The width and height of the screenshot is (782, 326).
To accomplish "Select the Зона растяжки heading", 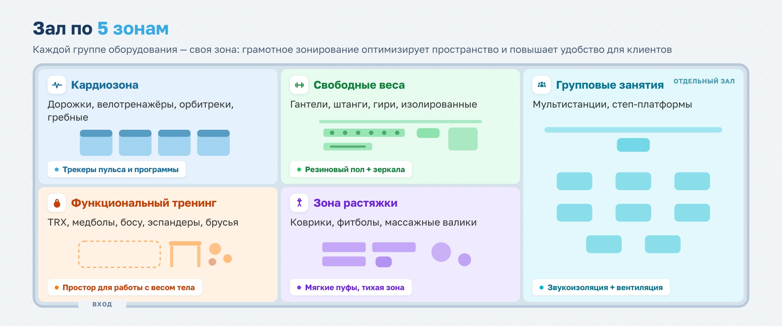I will coord(355,203).
